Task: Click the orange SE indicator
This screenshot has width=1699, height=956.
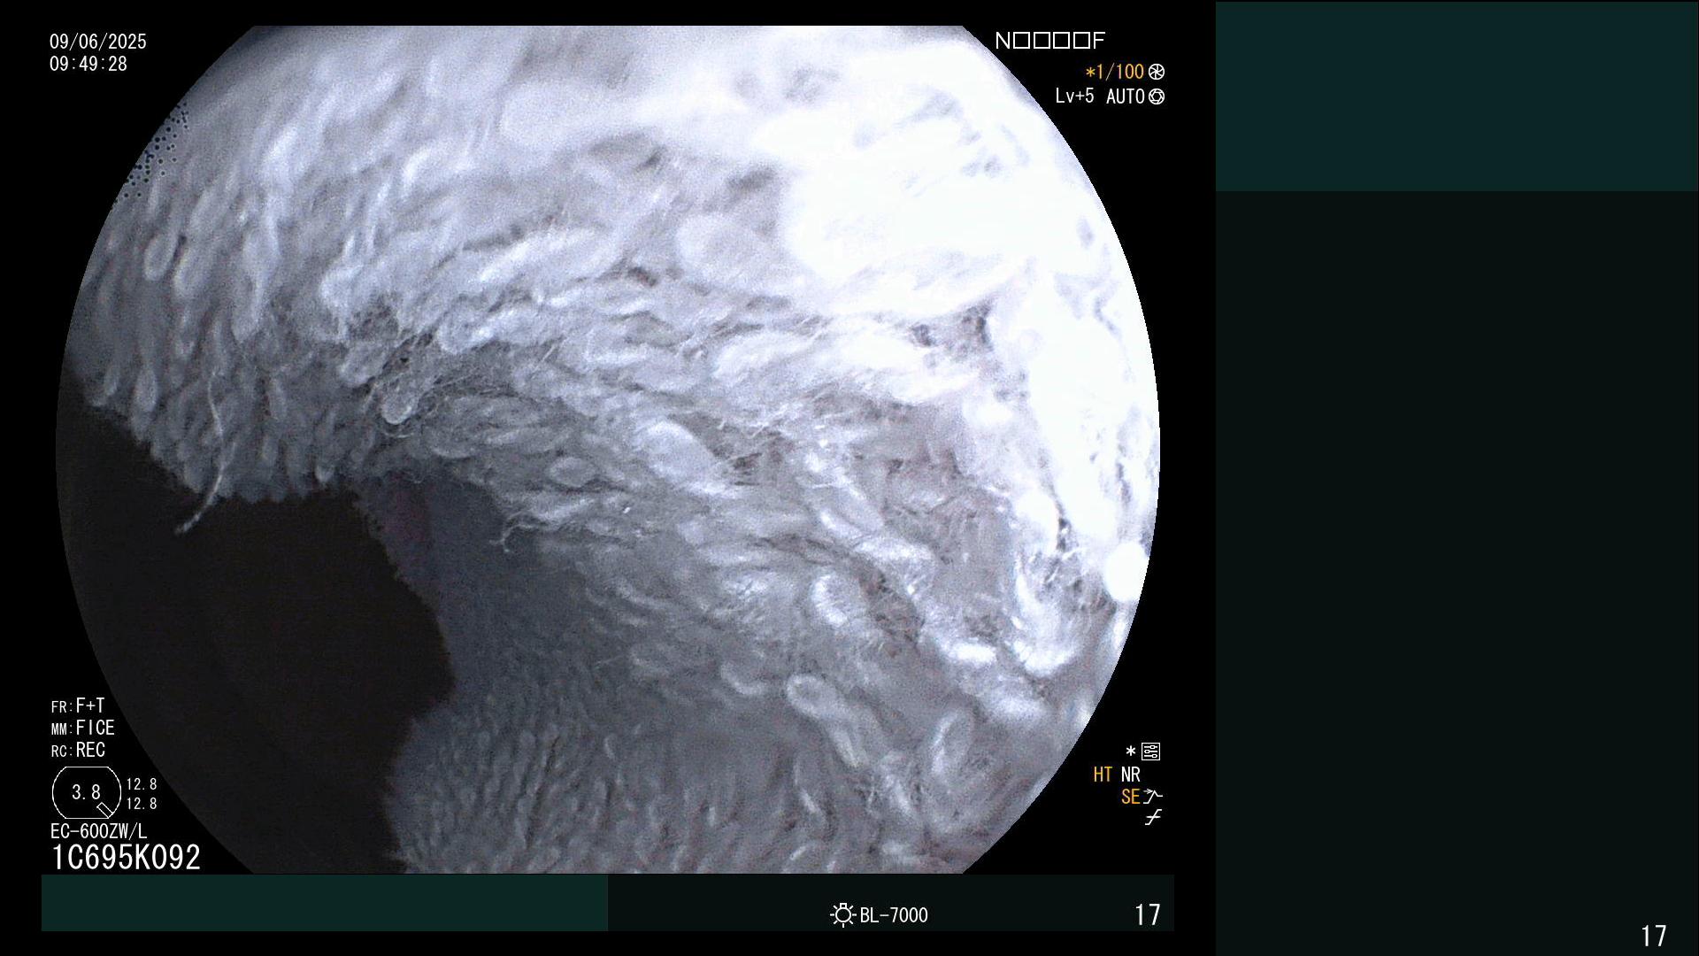Action: tap(1130, 797)
